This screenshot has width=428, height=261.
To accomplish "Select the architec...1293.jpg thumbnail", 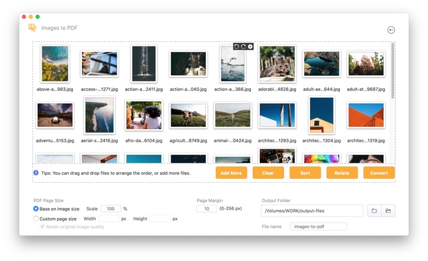I will click(277, 115).
